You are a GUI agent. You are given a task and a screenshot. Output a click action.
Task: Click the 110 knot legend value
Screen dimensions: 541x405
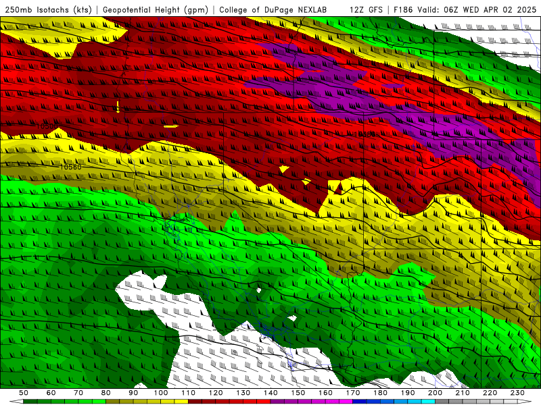189,393
